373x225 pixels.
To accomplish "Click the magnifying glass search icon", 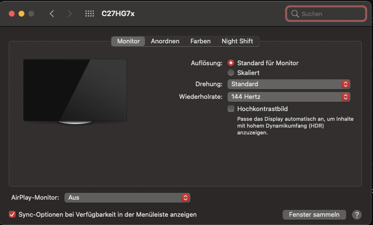I will point(295,14).
